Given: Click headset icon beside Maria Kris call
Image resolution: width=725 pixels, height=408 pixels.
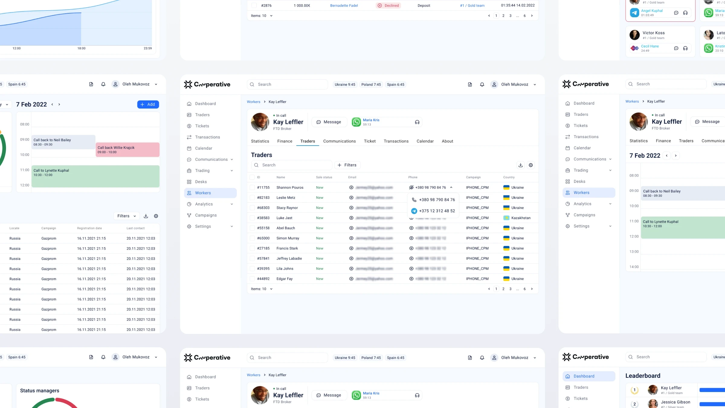Looking at the screenshot, I should click(x=417, y=122).
